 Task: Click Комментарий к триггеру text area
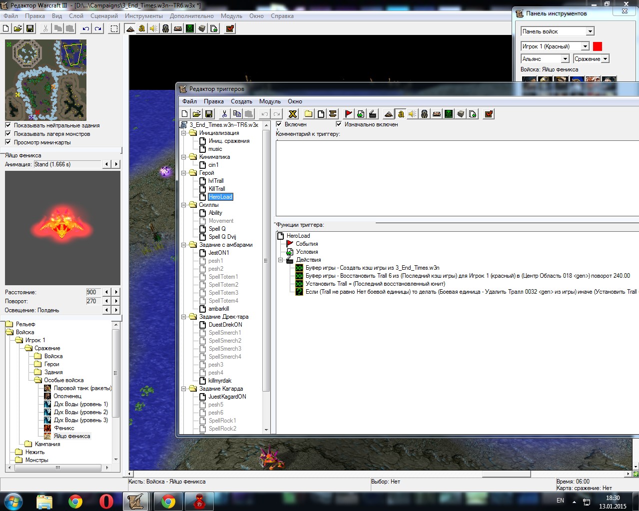point(457,177)
